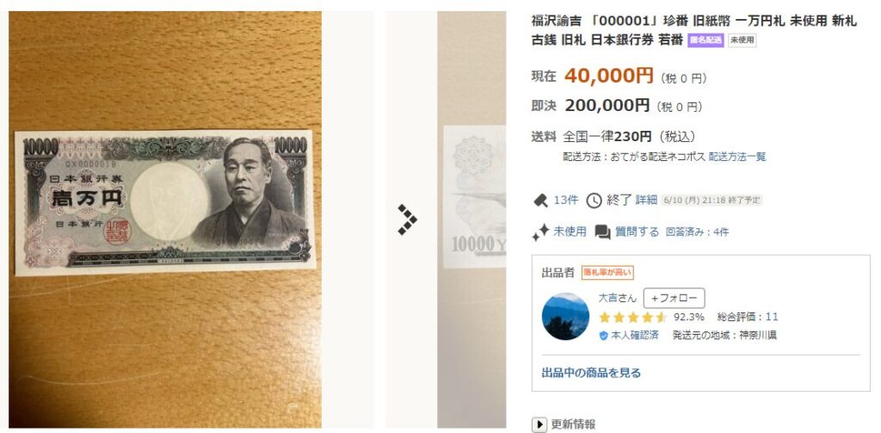881x433 pixels.
Task: Click 質問する to ask seller
Action: point(637,232)
